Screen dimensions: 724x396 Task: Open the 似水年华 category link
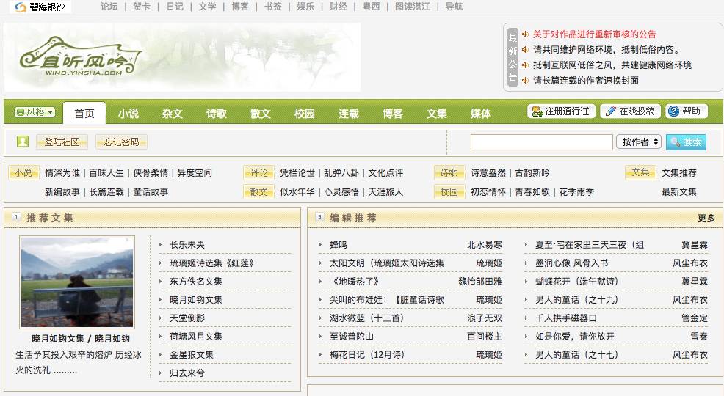(297, 192)
